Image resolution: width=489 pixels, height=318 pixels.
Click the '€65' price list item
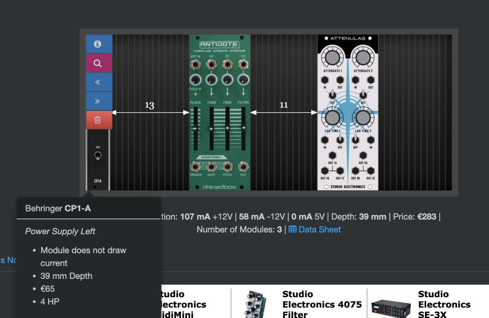(48, 289)
